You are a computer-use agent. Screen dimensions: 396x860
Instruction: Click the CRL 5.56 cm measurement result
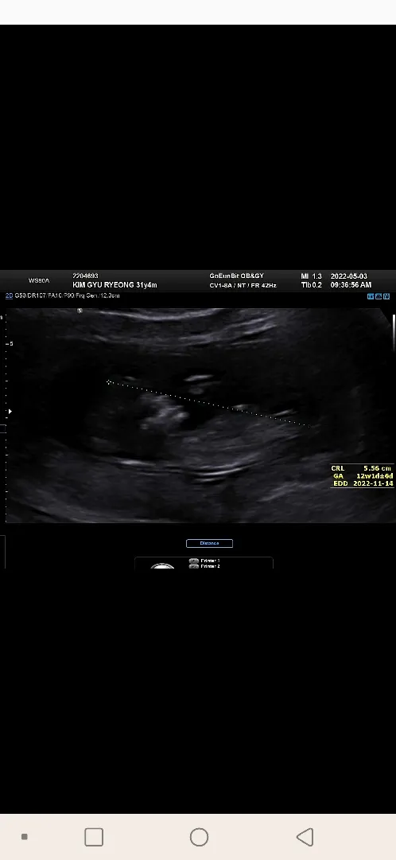(x=362, y=468)
